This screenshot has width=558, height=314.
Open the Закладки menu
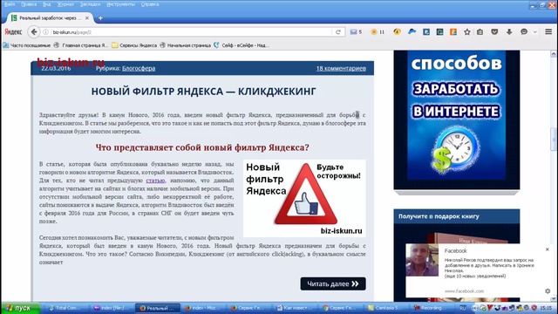91,4
